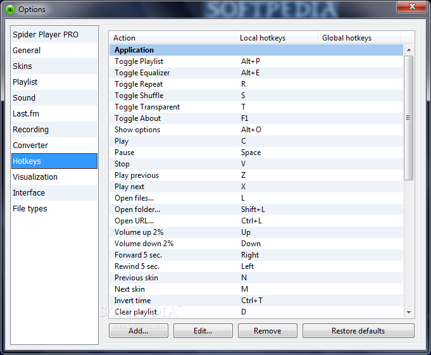Screen dimensions: 431x355
Task: Click the scroll up arrow of hotkey list
Action: pos(409,50)
